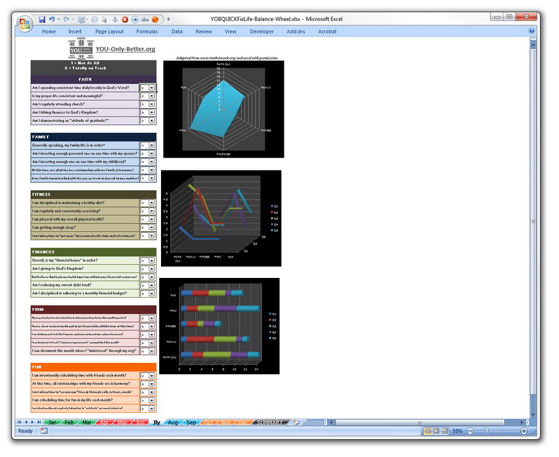Image resolution: width=559 pixels, height=457 pixels.
Task: Click the Save icon in Quick Access Toolbar
Action: (42, 19)
